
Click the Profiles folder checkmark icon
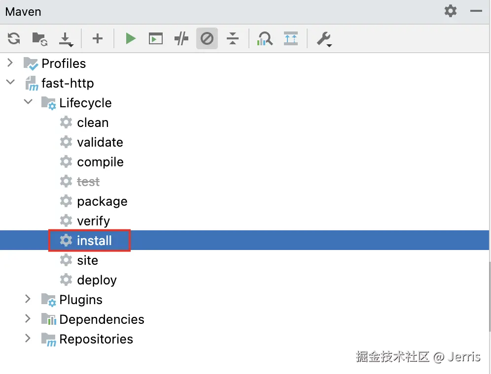click(x=31, y=64)
